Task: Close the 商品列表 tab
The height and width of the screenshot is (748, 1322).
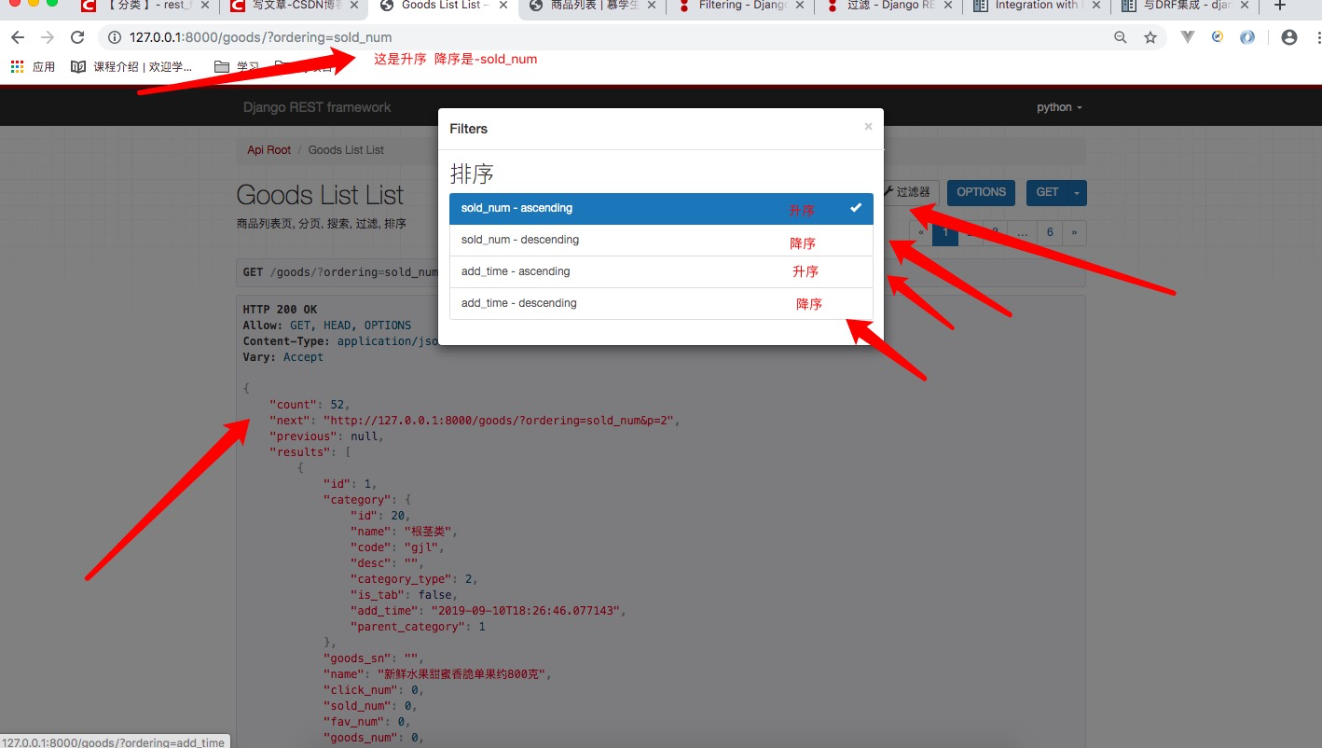Action: pos(652,6)
